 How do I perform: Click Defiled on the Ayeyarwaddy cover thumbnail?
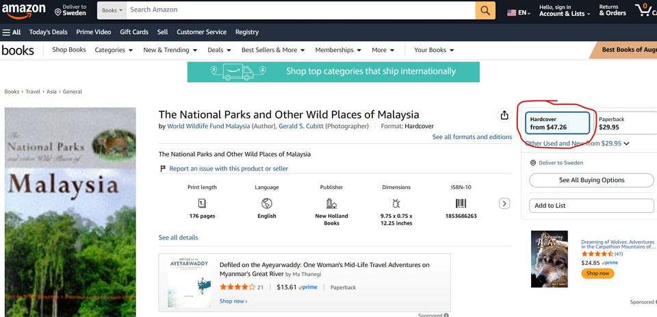tap(189, 282)
